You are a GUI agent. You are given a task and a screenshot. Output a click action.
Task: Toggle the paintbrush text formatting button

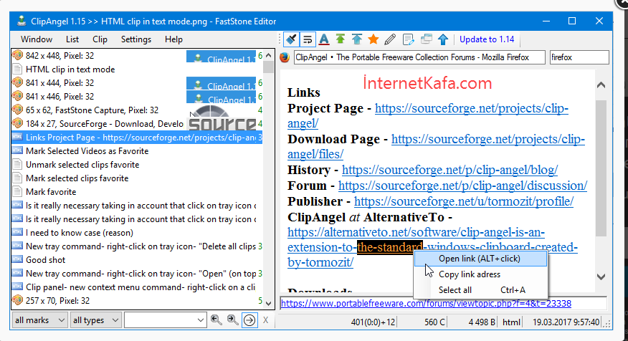pos(292,39)
